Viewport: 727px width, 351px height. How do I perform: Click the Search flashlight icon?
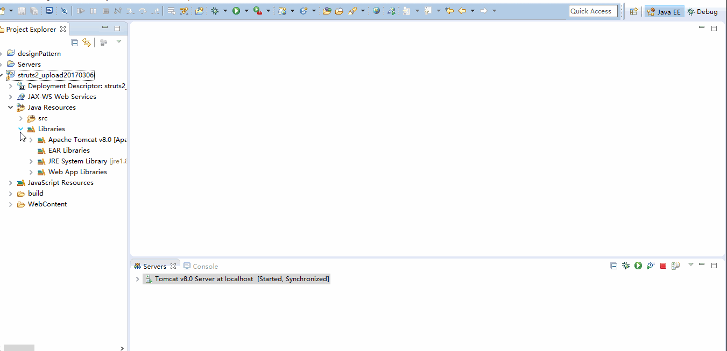[x=353, y=11]
